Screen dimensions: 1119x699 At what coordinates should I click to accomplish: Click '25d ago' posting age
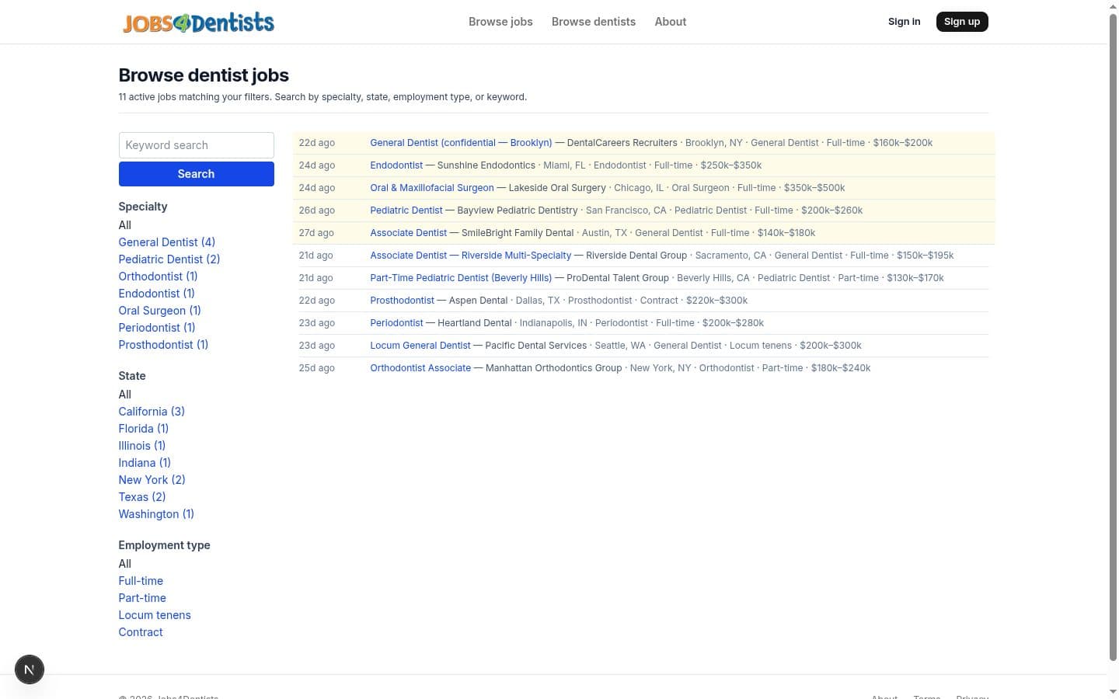point(317,368)
